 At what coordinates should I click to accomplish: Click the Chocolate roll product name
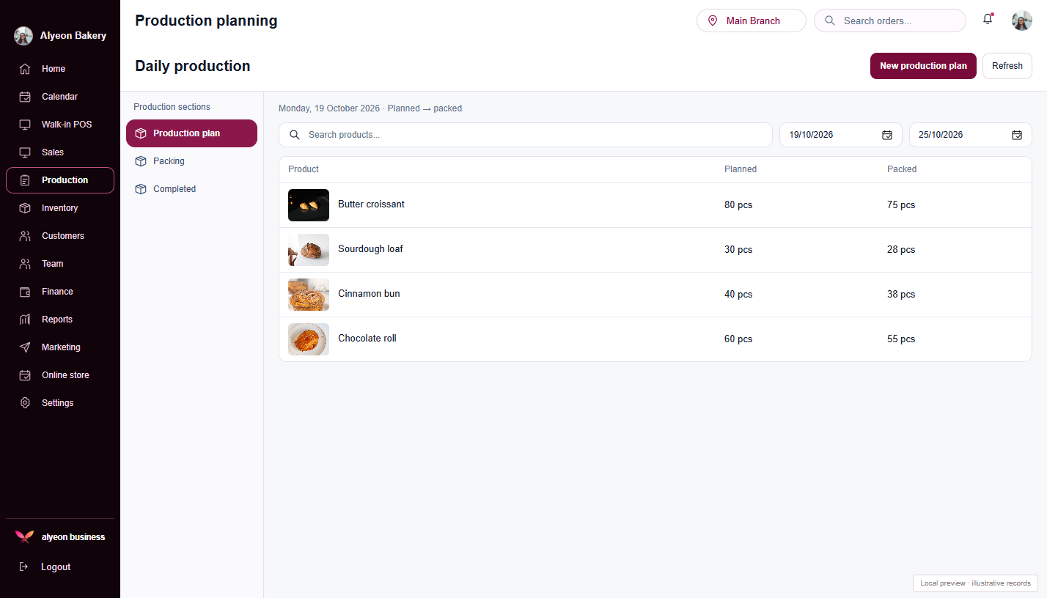pos(367,339)
